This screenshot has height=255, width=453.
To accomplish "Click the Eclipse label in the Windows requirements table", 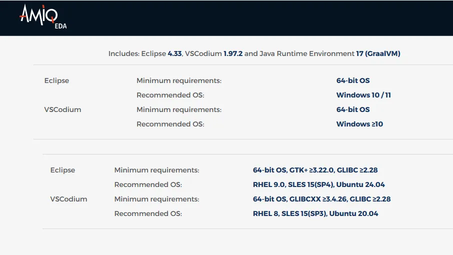I will point(56,80).
